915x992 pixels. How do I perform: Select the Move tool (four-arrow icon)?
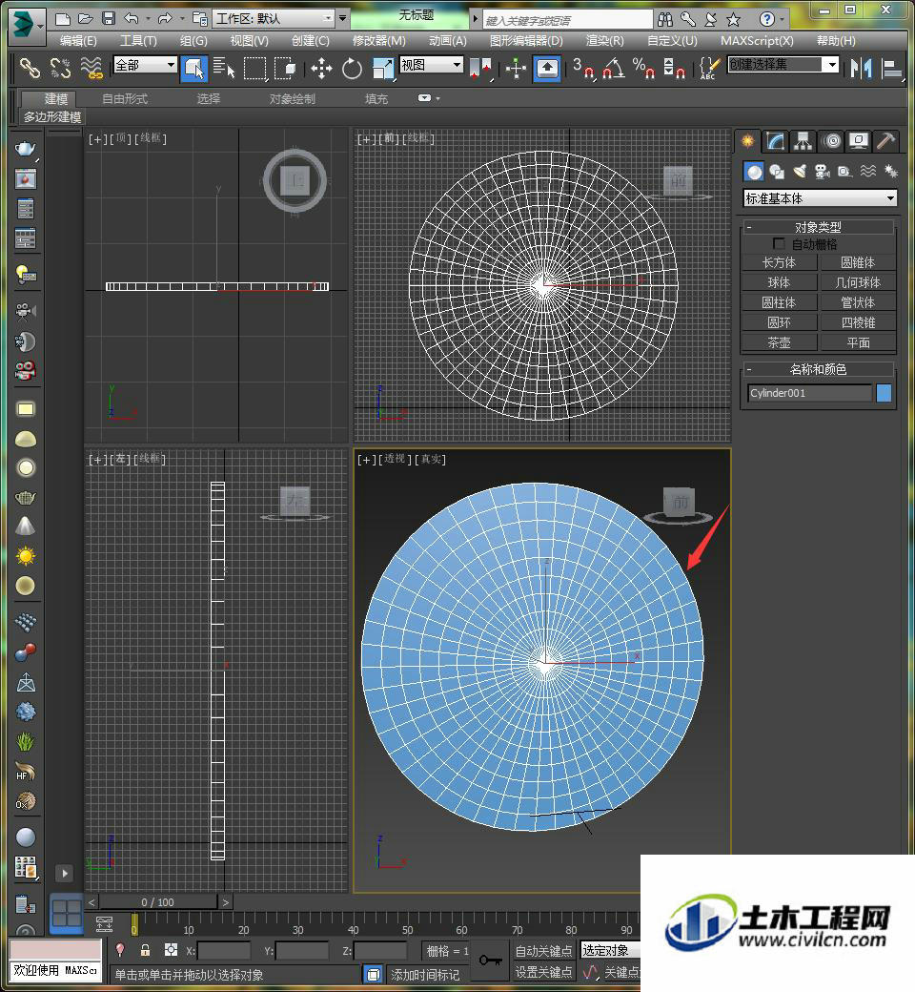pyautogui.click(x=321, y=68)
